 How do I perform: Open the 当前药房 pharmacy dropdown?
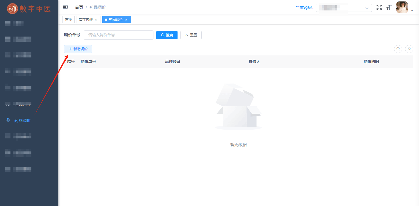pos(344,8)
